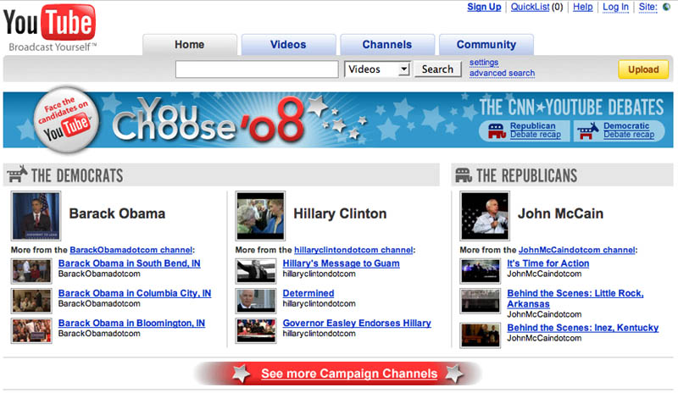Screen dimensions: 678x393
Task: Open Democratic Debate recap link
Action: [629, 130]
